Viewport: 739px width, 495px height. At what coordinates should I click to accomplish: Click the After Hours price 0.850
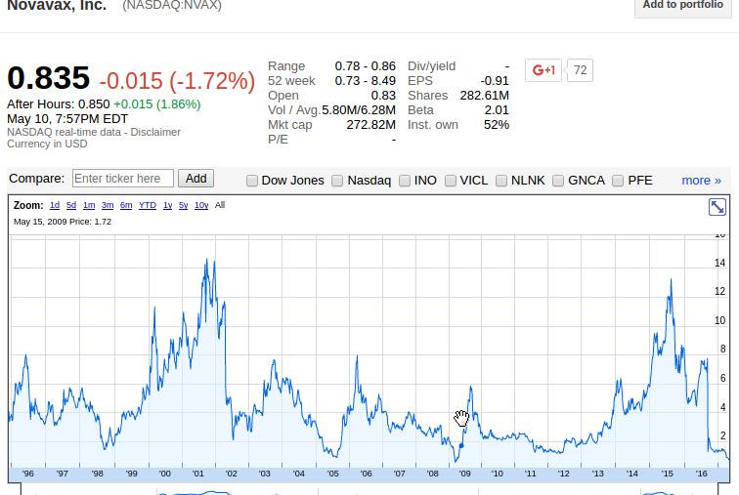click(x=94, y=104)
